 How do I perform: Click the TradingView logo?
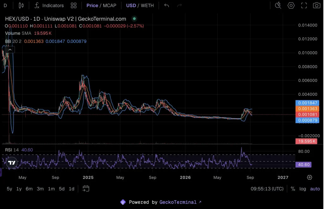(12, 163)
